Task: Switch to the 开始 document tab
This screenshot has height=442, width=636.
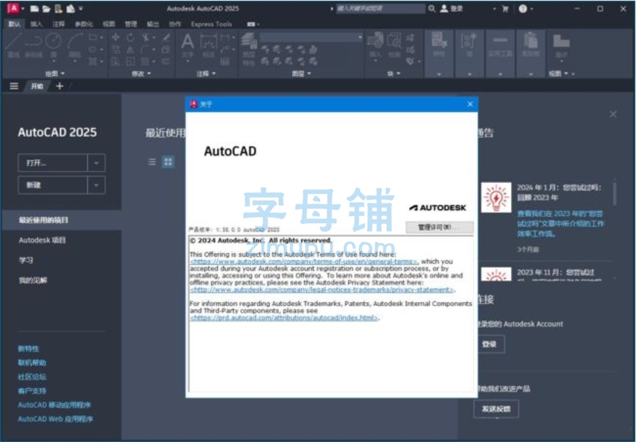Action: tap(37, 86)
